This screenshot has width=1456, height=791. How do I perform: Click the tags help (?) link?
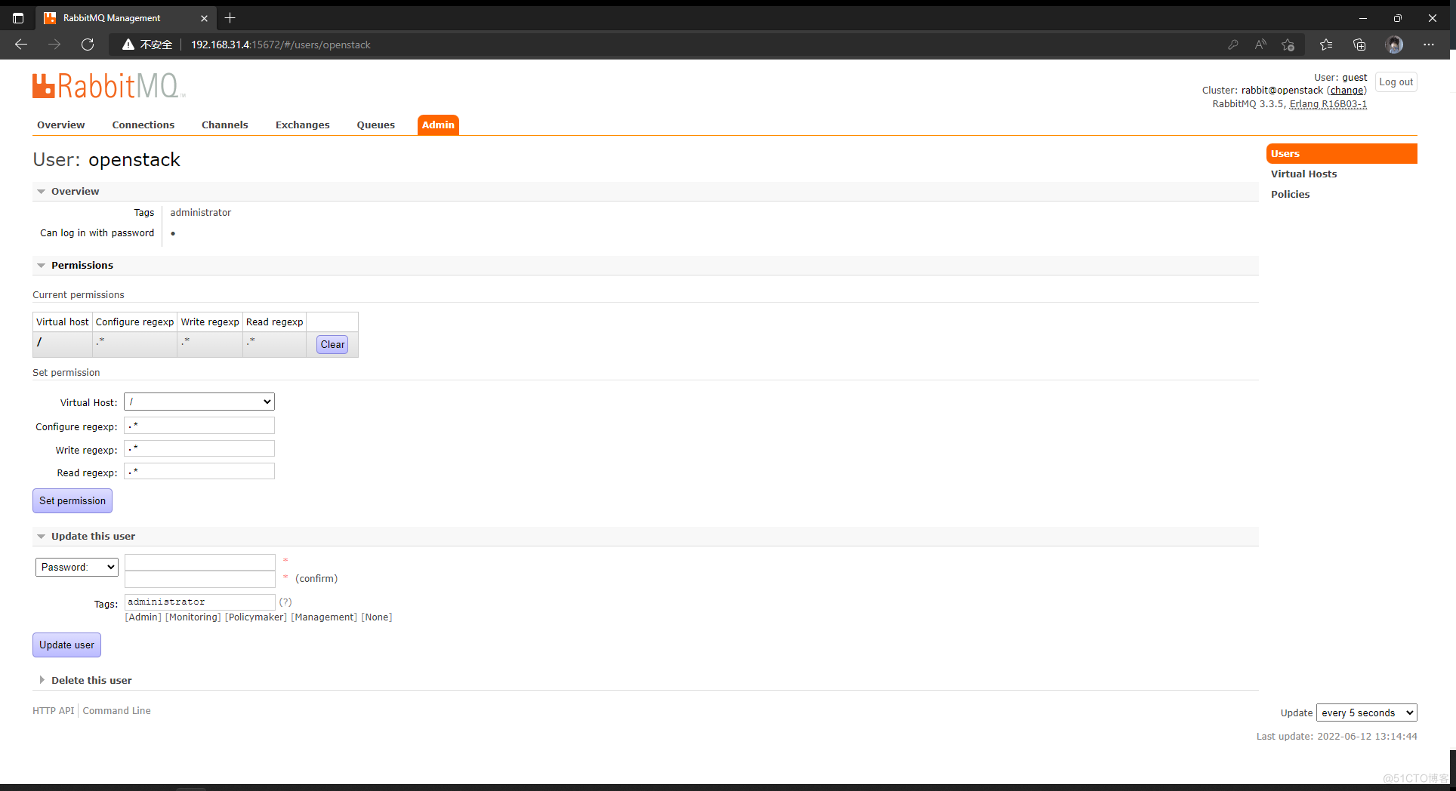285,602
